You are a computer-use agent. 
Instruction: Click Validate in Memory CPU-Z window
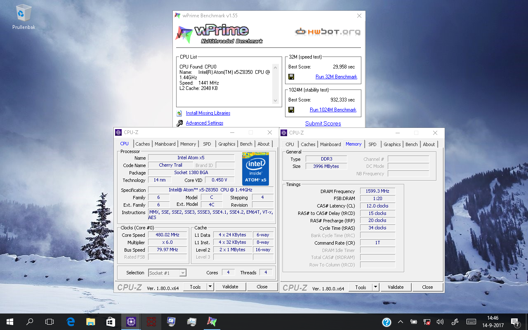(396, 287)
